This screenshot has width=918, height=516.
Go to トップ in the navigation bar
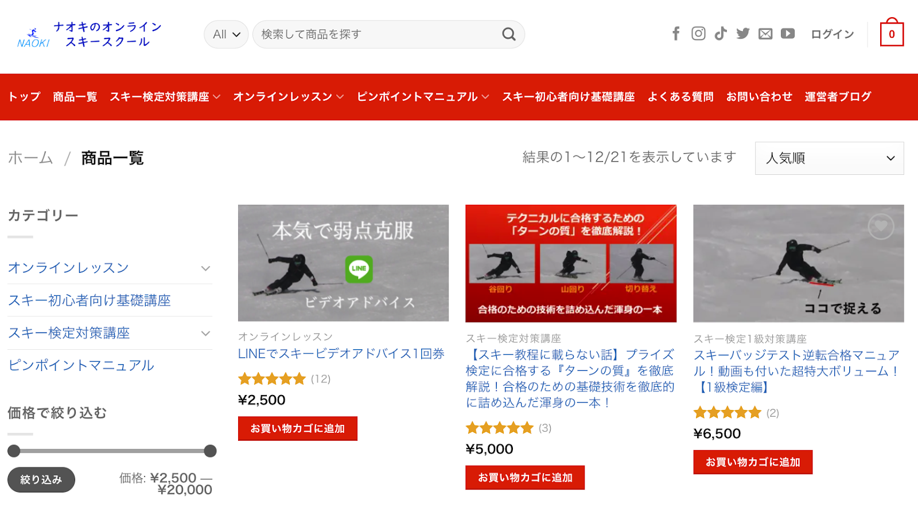[x=24, y=97]
